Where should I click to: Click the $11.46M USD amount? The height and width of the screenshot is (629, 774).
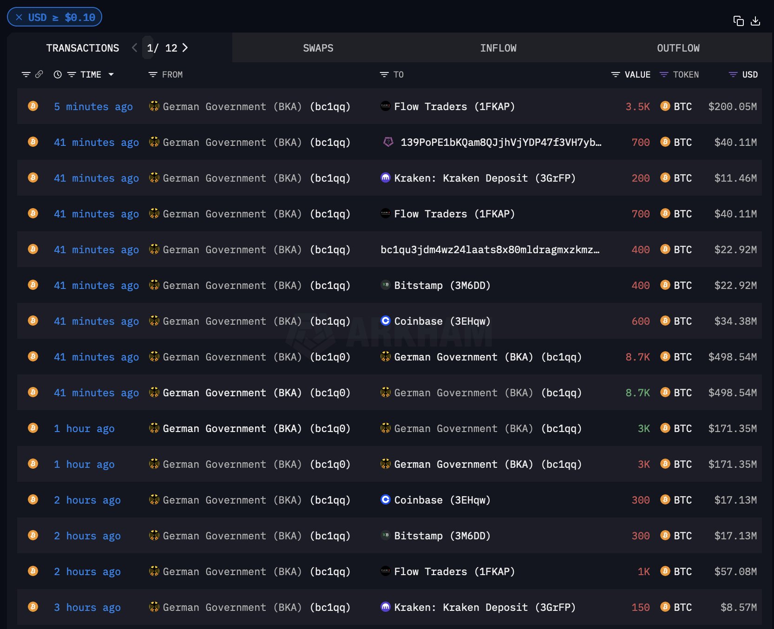(735, 178)
